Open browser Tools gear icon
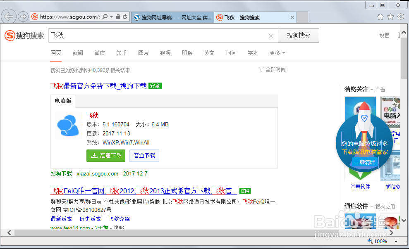Viewport: 409px width, 249px height. pyautogui.click(x=401, y=17)
